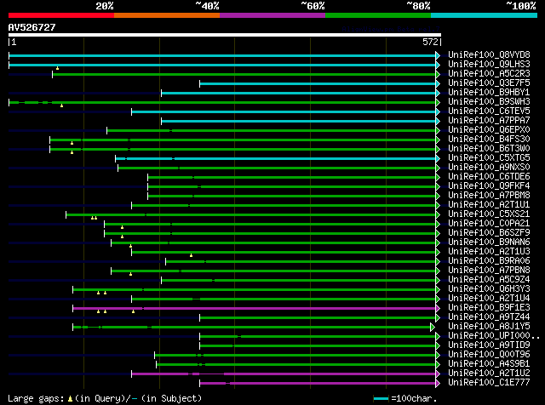This screenshot has height=405, width=545.
Task: Click the end position label 572
Action: pos(430,42)
